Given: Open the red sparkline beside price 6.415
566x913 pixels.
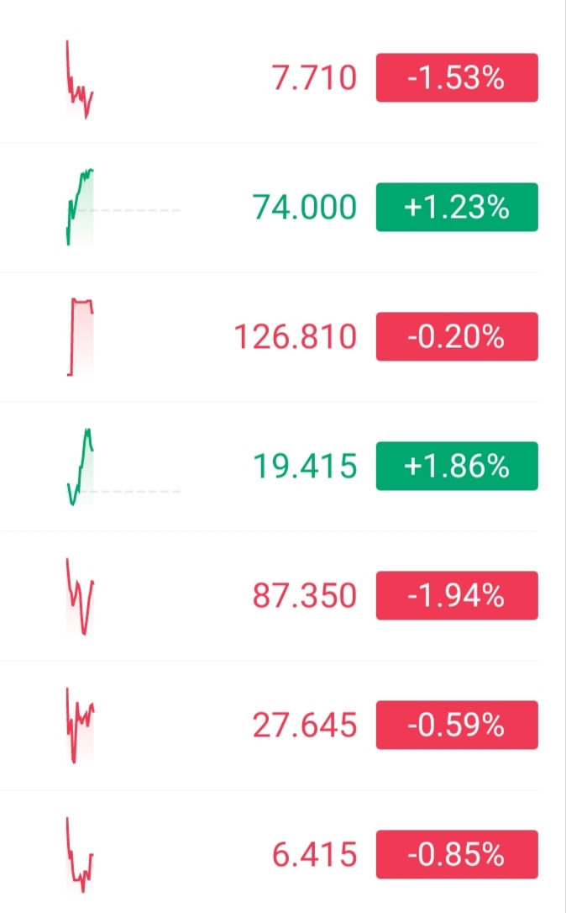Looking at the screenshot, I should 80,856.
